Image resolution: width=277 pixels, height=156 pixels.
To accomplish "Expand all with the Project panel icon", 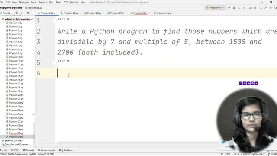I will tap(22, 13).
